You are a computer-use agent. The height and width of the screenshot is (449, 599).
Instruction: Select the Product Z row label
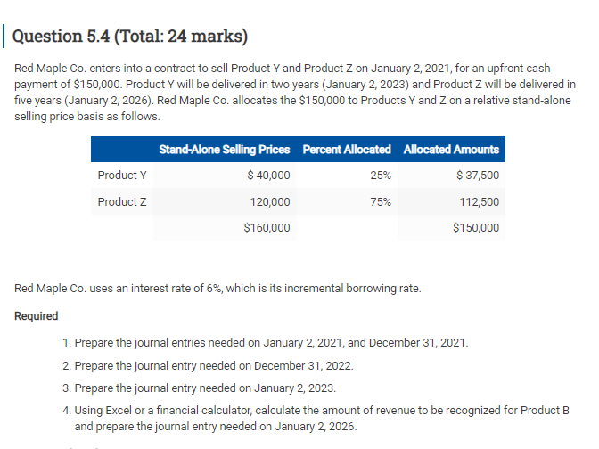[122, 201]
